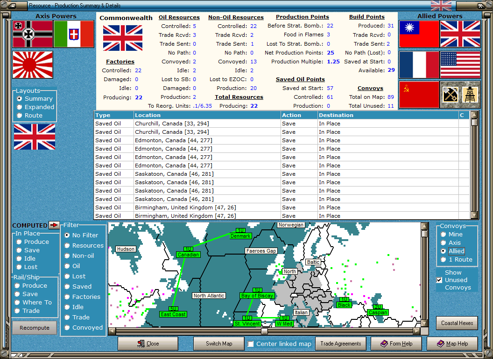Select the Axis convoys radio button
The image size is (493, 359).
[444, 243]
